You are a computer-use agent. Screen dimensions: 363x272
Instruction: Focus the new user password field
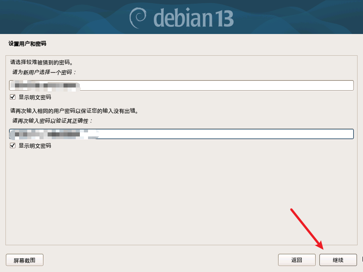point(181,86)
